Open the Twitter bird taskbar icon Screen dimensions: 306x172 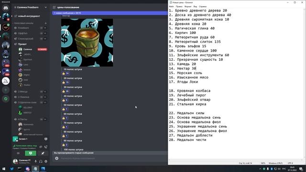(x=11, y=169)
